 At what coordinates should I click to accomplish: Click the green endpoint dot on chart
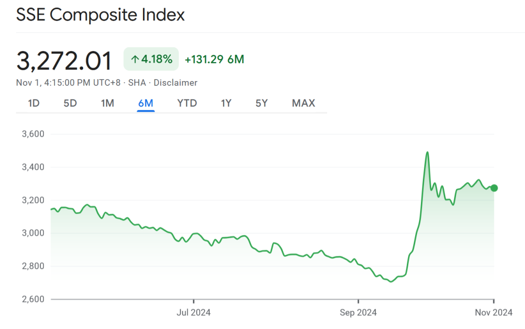pos(494,188)
